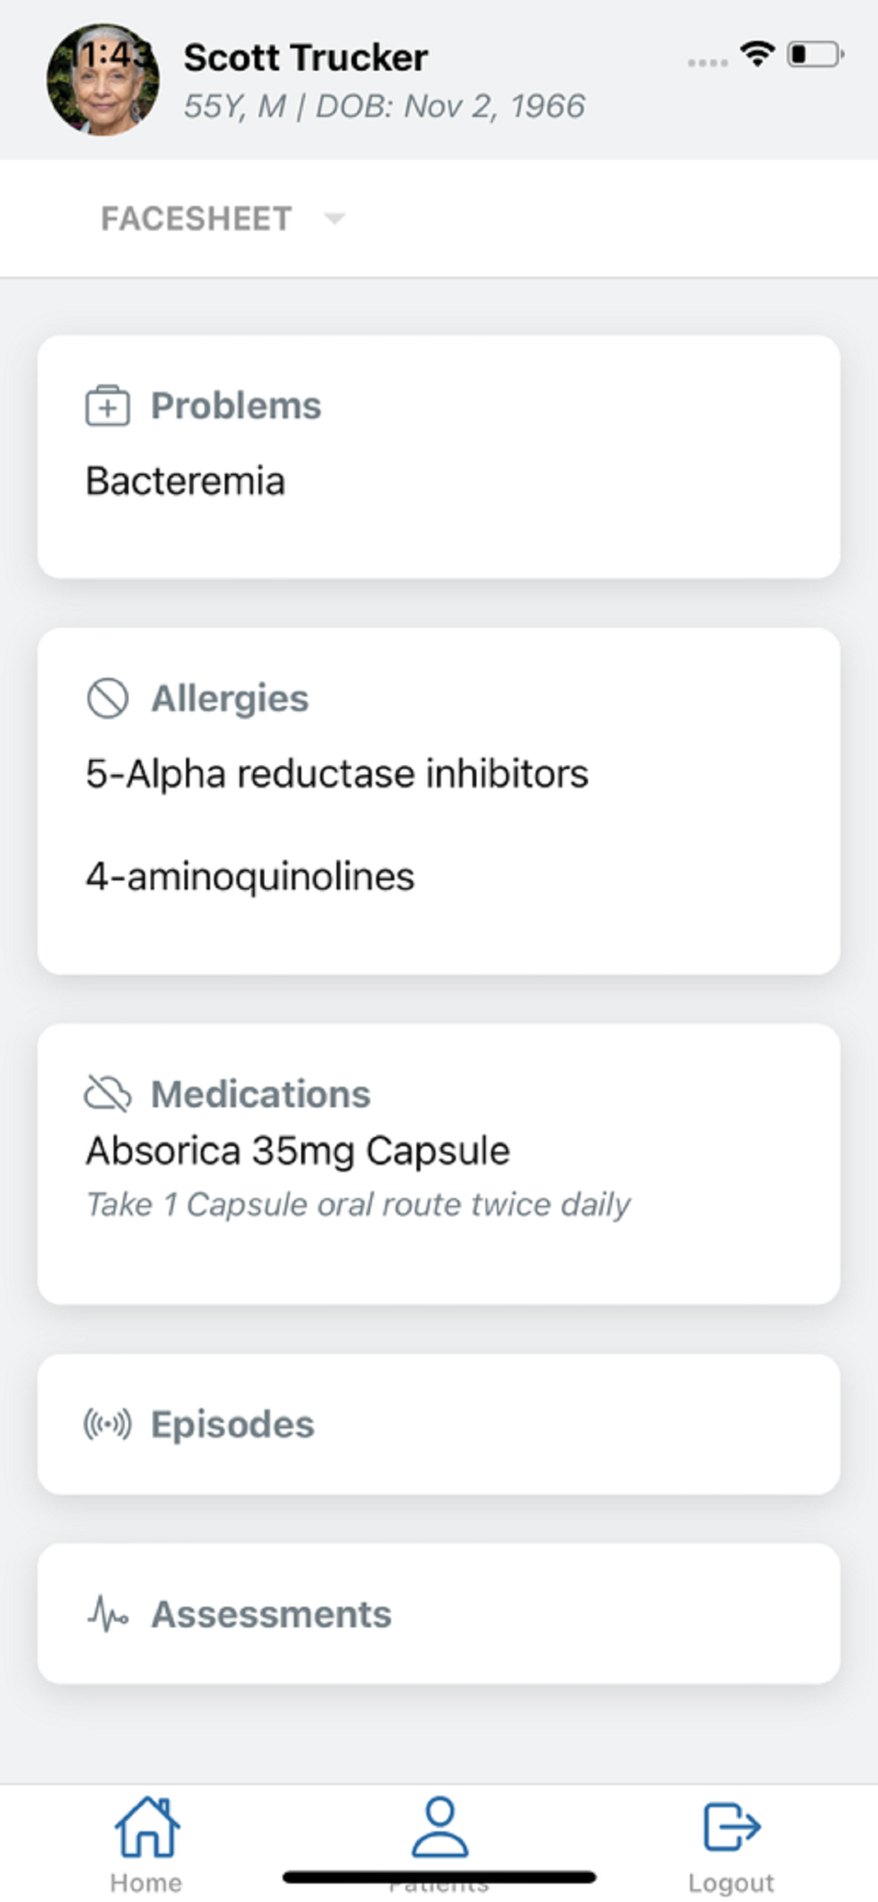The height and width of the screenshot is (1902, 878).
Task: Open the Bacteremia problem entry
Action: pos(185,480)
